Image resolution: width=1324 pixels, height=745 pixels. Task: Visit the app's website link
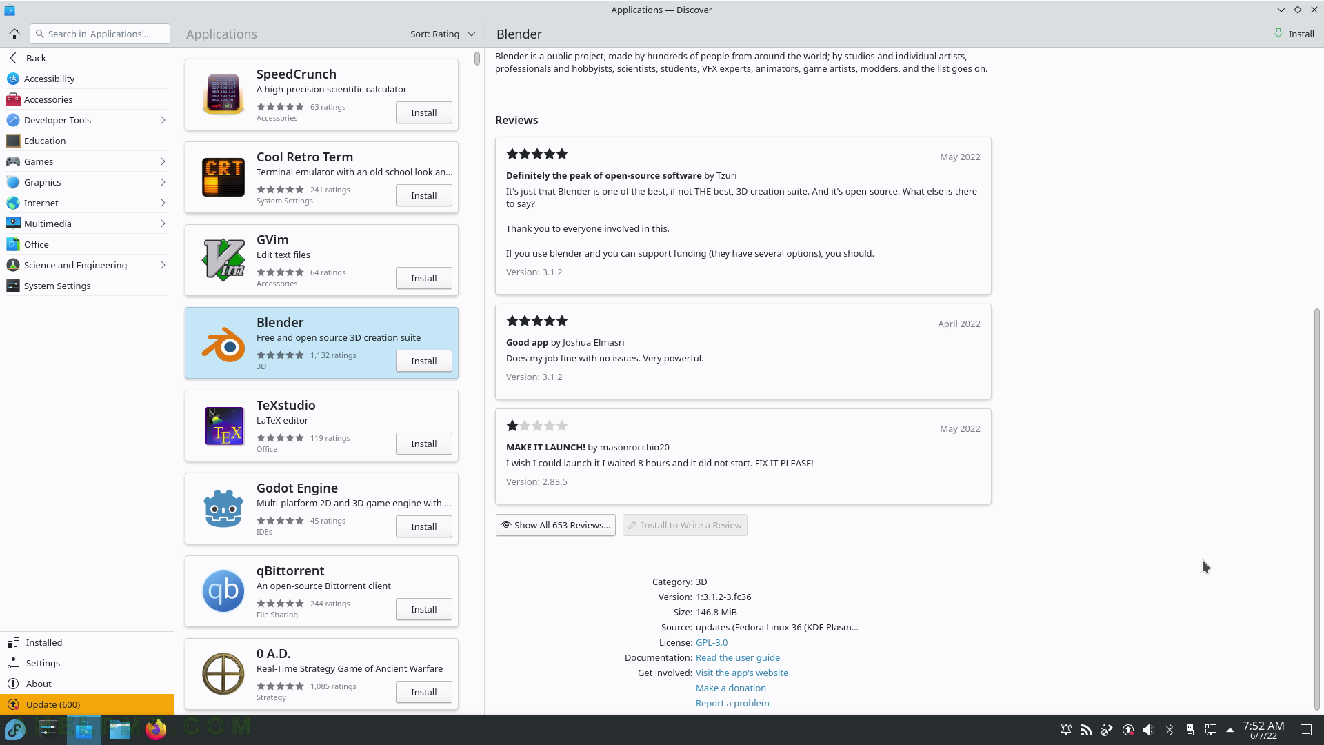[x=741, y=673]
